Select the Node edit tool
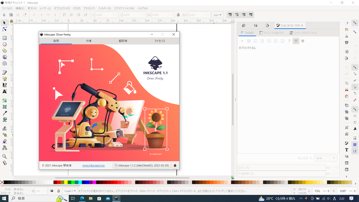 pos(4,29)
